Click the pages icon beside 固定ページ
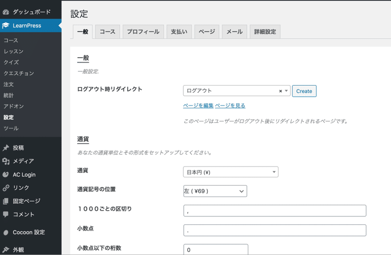 tap(6, 201)
